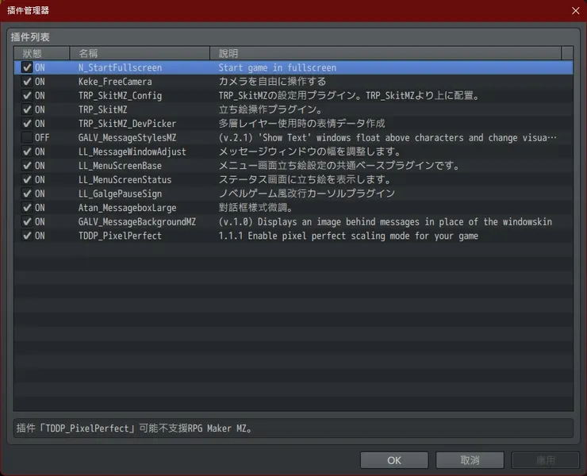Select the LL_GalgePauseSign plugin name
This screenshot has width=587, height=476.
(120, 194)
